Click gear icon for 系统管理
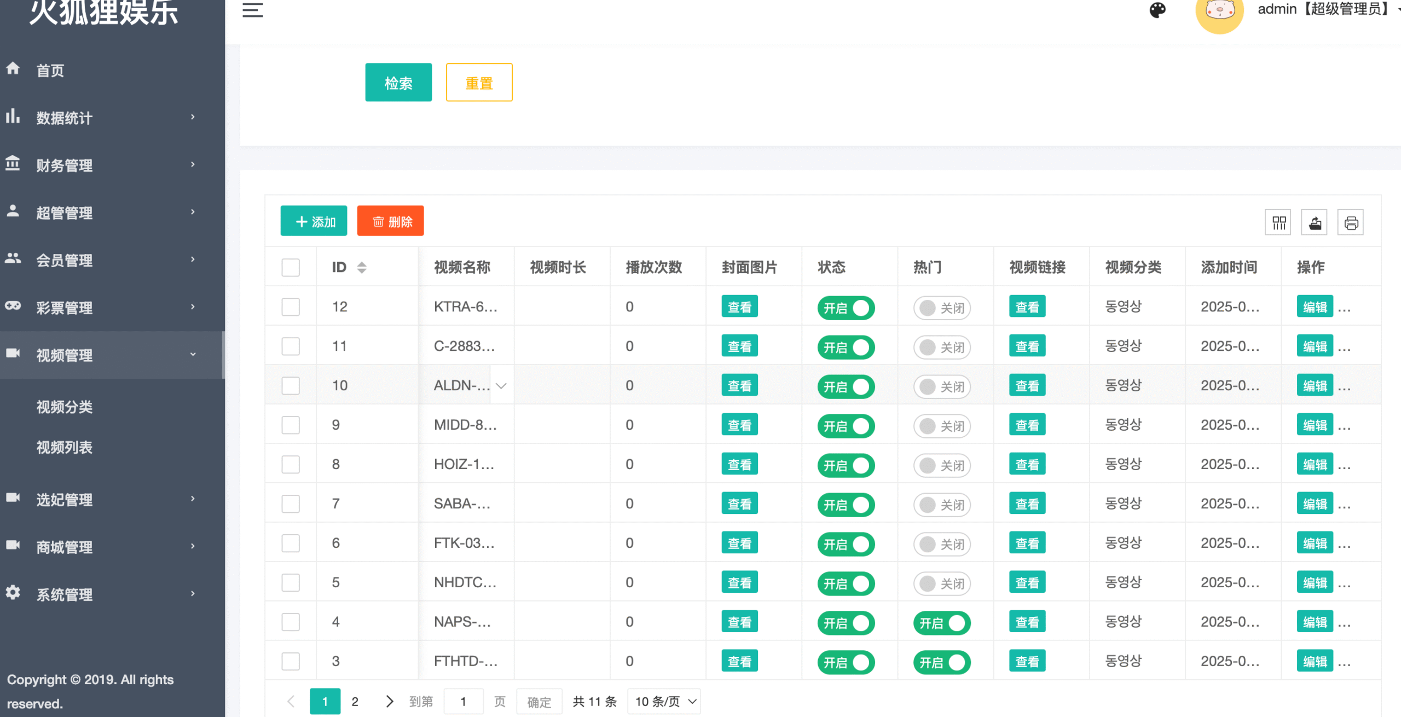 [13, 593]
